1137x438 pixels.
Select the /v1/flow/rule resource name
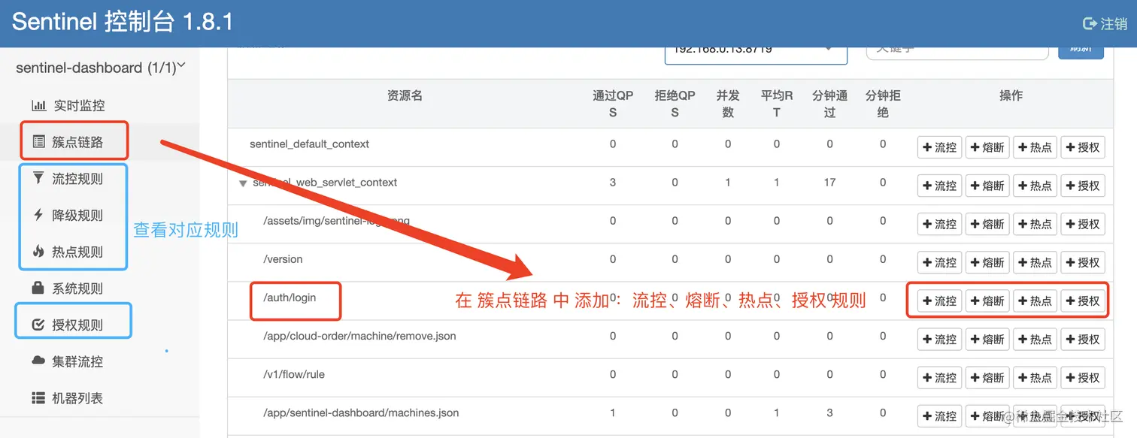tap(294, 374)
